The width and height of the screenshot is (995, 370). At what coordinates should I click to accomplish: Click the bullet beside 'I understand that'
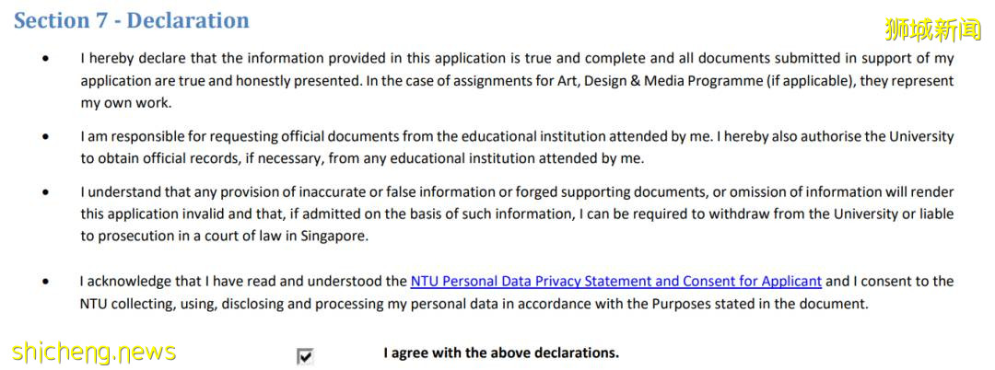[x=46, y=192]
